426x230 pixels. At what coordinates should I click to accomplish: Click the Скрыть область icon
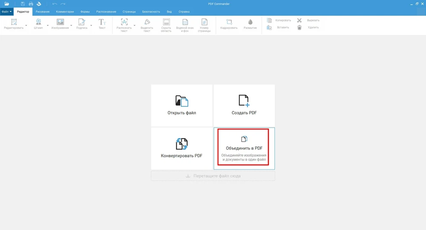pos(166,22)
